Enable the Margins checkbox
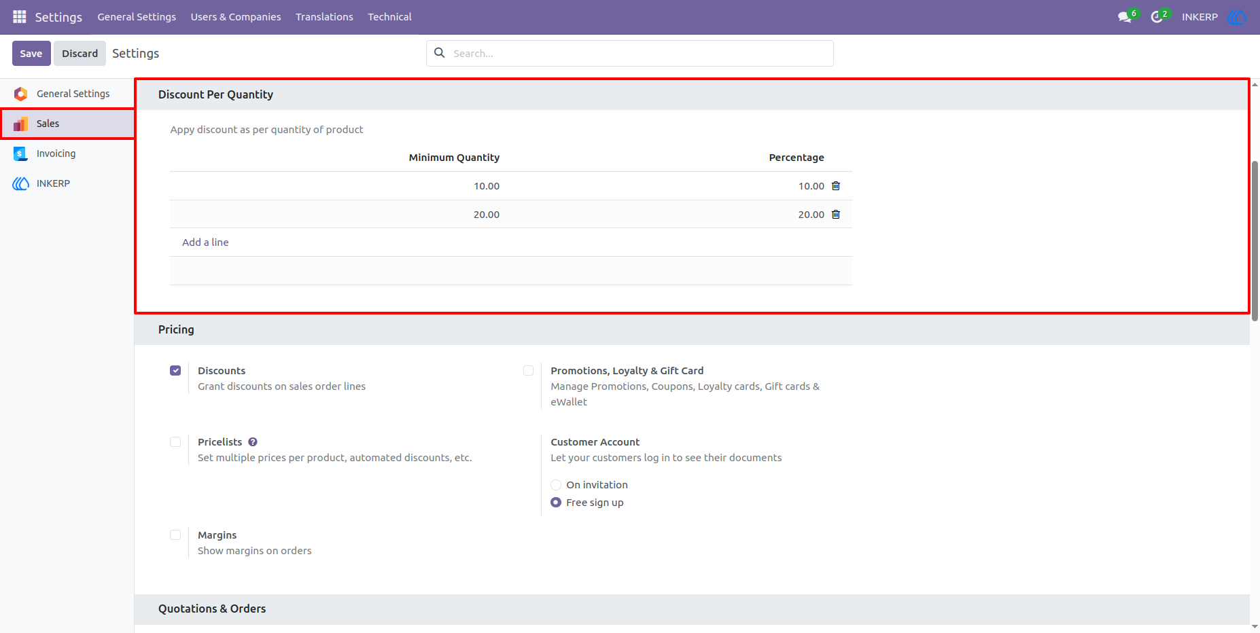Image resolution: width=1260 pixels, height=633 pixels. (x=175, y=535)
